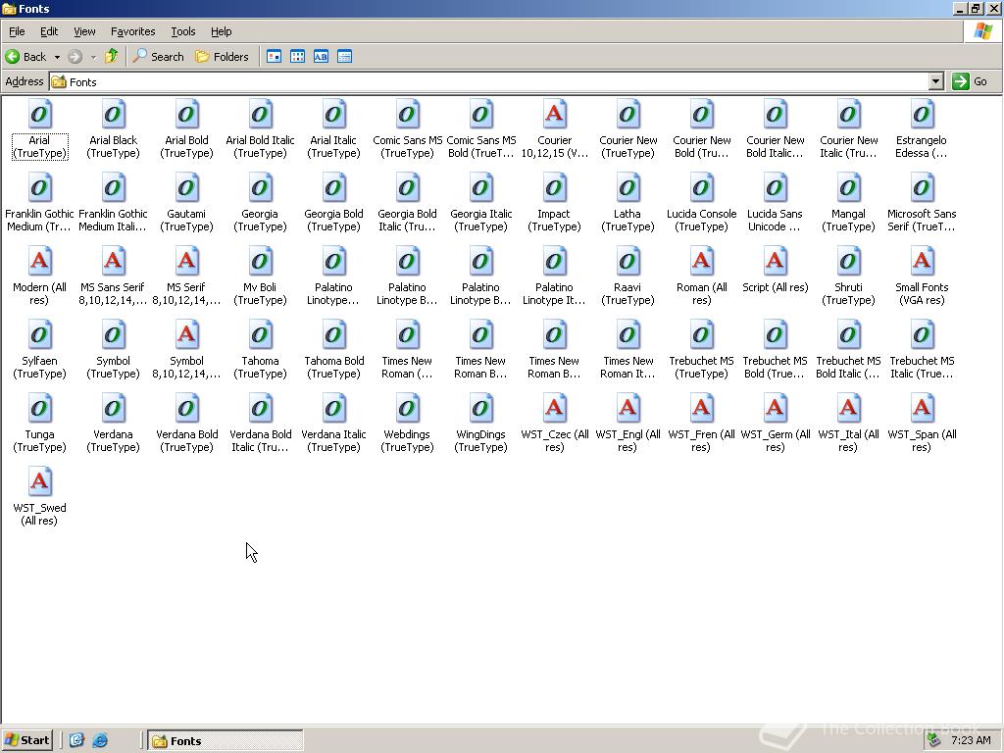
Task: Select the Lucida Console font icon
Action: point(702,188)
